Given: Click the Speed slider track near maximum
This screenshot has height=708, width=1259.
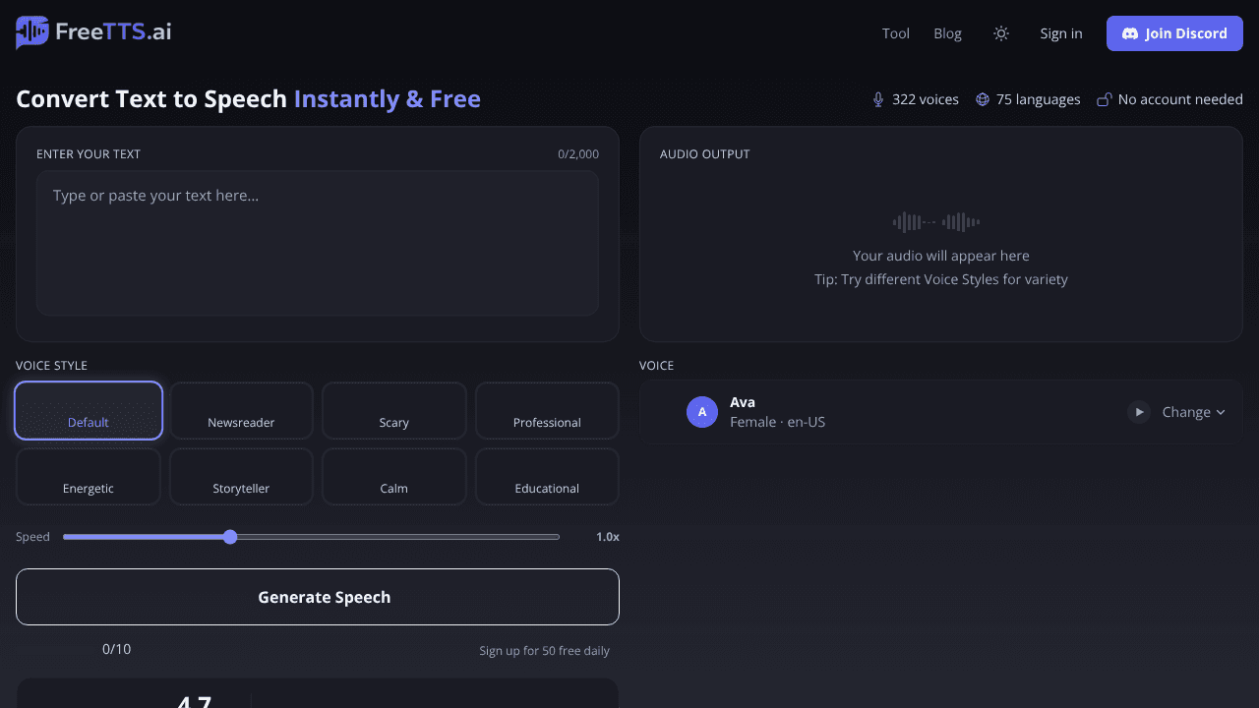Looking at the screenshot, I should click(x=553, y=537).
